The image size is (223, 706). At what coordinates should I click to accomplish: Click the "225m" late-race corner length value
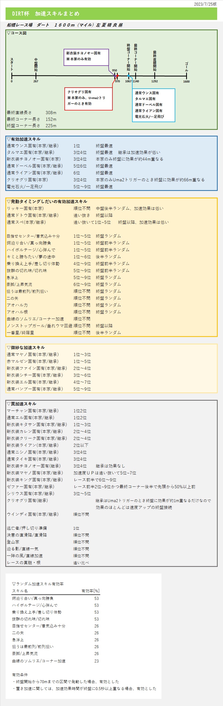coord(51,126)
